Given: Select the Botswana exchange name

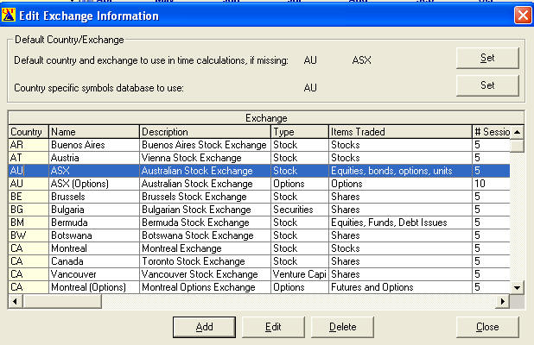Looking at the screenshot, I should (x=94, y=235).
